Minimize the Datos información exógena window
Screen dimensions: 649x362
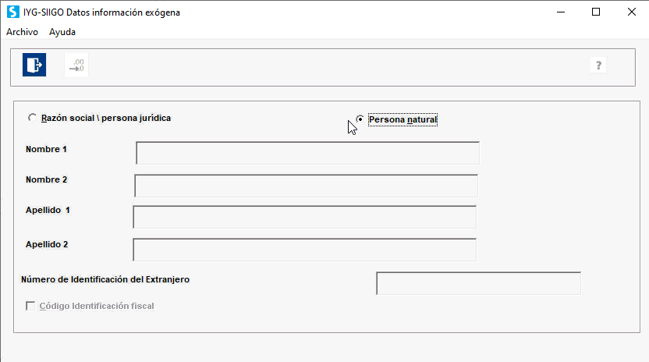560,12
